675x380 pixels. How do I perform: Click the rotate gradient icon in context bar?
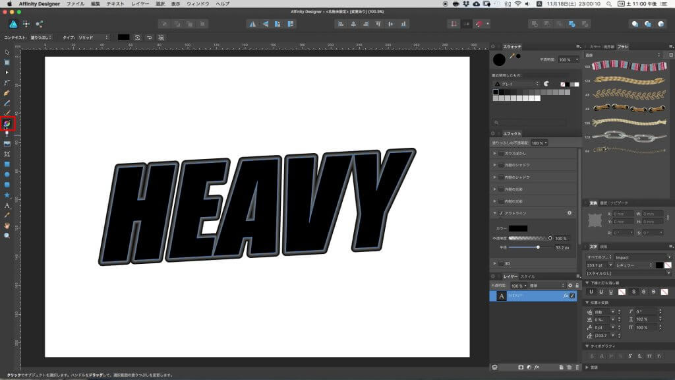coord(137,38)
